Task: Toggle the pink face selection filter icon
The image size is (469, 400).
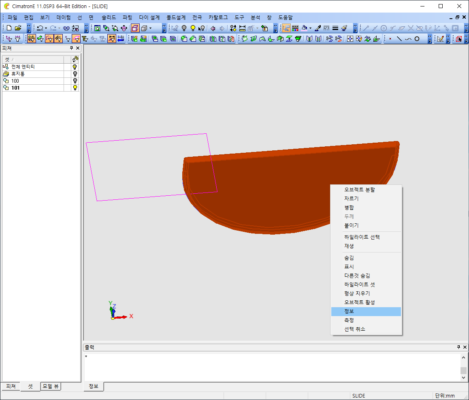Action: pos(76,39)
